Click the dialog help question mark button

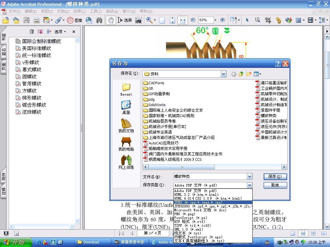(278, 63)
